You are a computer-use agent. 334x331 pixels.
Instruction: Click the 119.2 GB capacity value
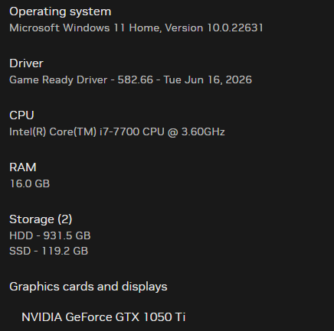tap(64, 251)
